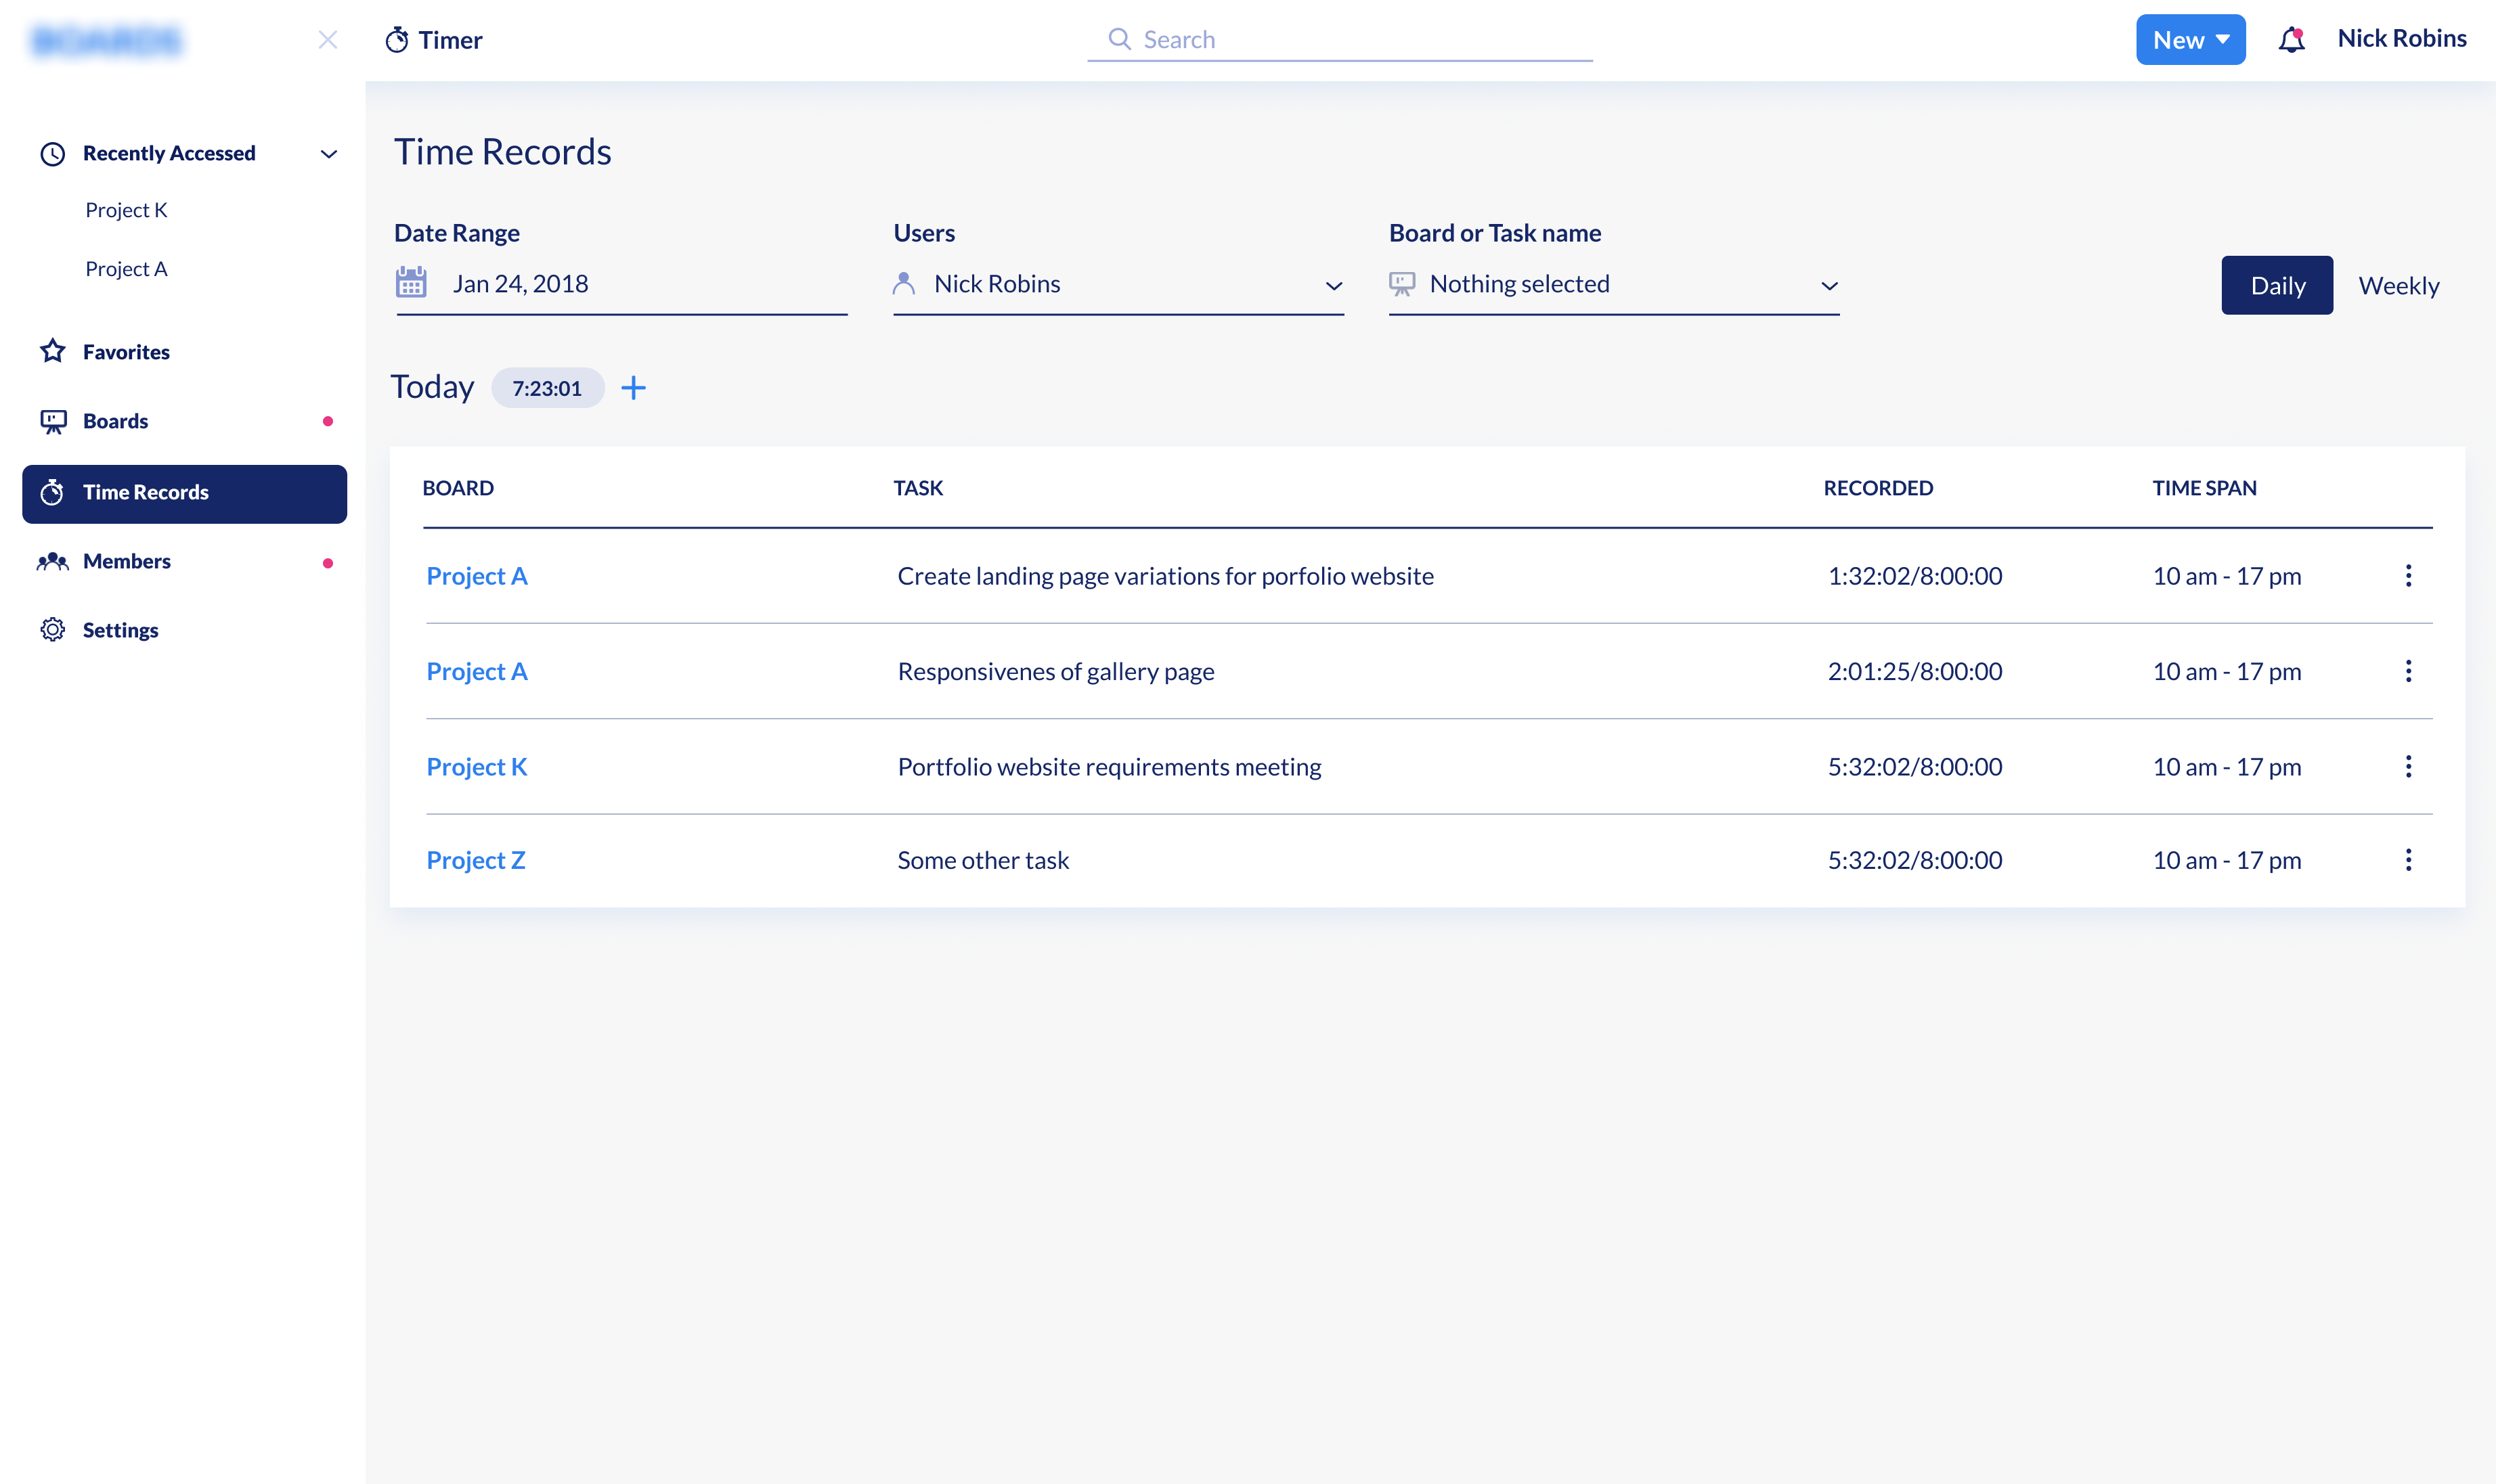Click the Timer stopwatch icon
2496x1484 pixels.
[397, 40]
